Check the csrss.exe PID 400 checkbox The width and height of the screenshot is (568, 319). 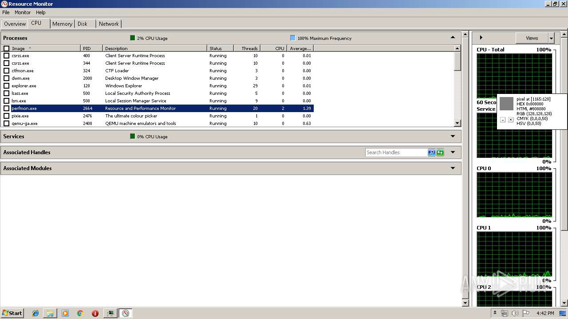point(6,56)
